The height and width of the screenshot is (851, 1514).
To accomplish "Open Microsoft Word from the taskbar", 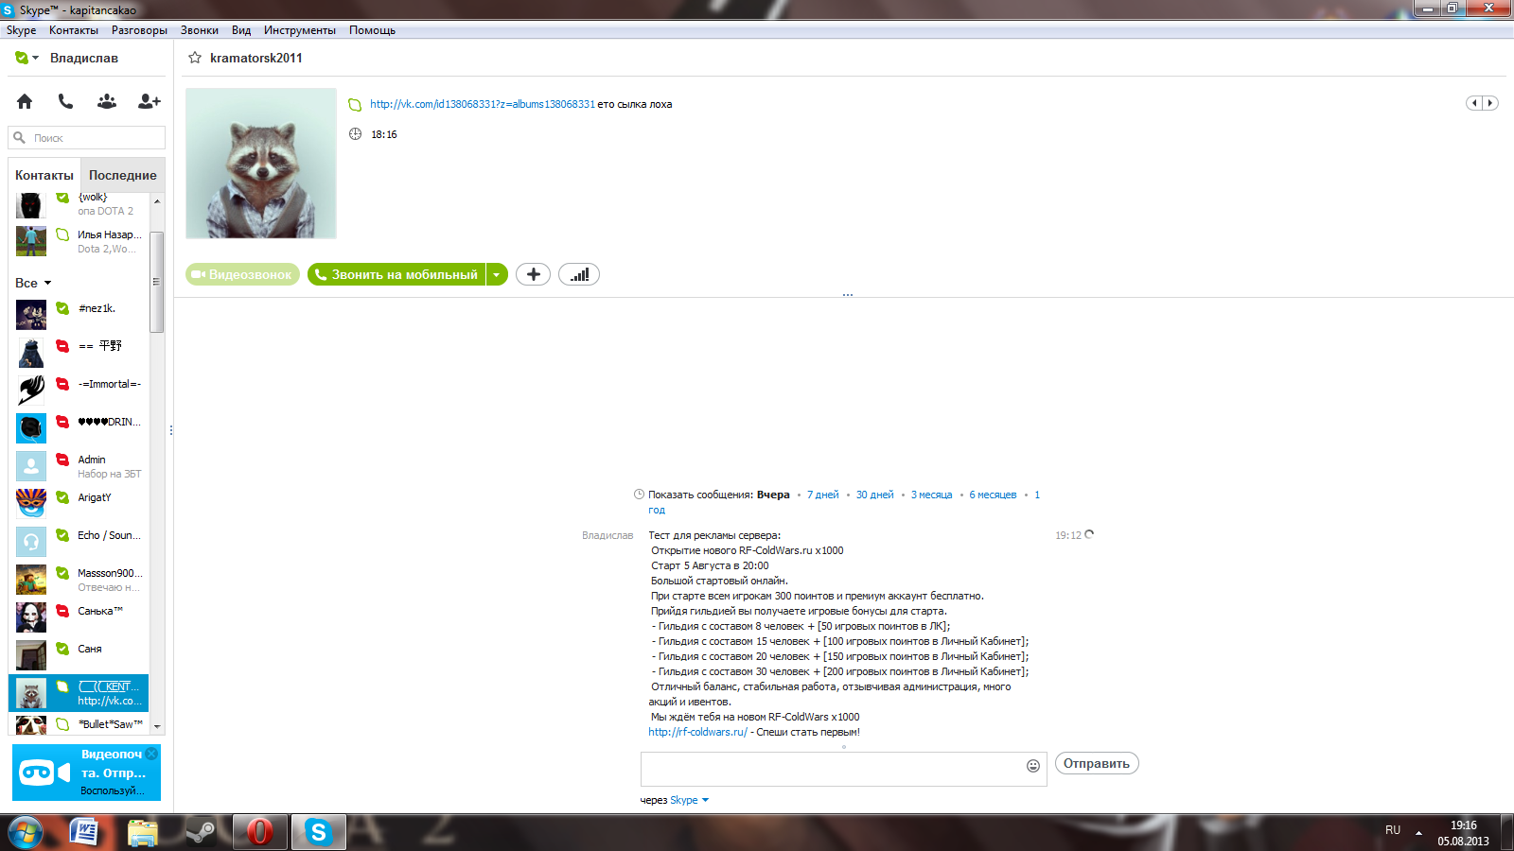I will (x=85, y=832).
